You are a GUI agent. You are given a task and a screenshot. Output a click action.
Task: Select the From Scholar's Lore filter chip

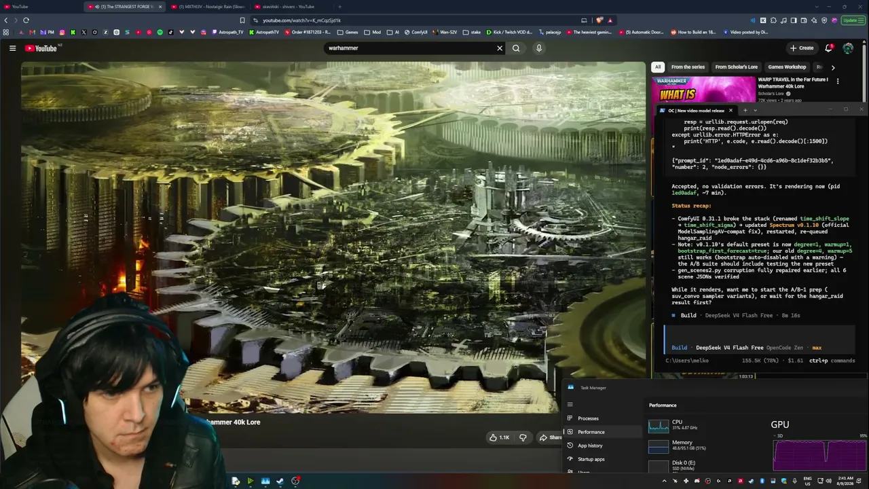point(736,67)
